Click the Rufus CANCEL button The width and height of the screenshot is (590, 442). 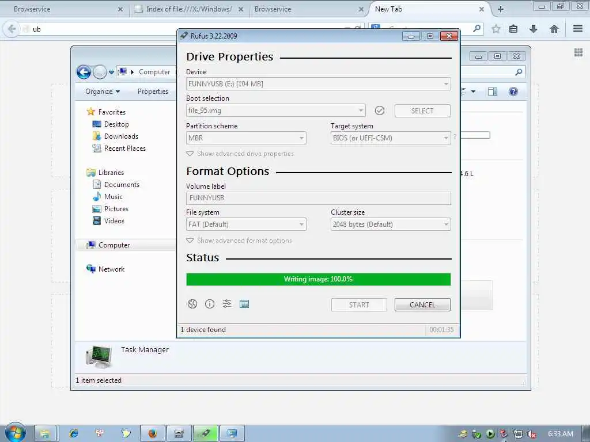[422, 305]
